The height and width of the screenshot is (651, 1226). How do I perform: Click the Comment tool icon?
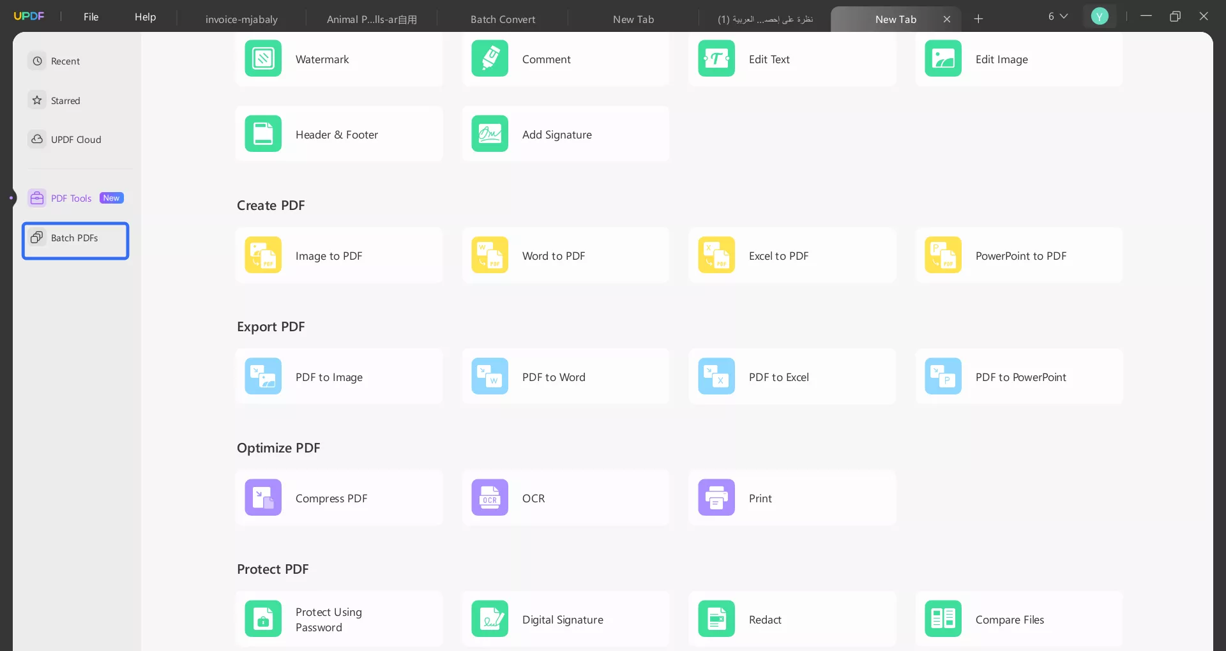click(490, 59)
